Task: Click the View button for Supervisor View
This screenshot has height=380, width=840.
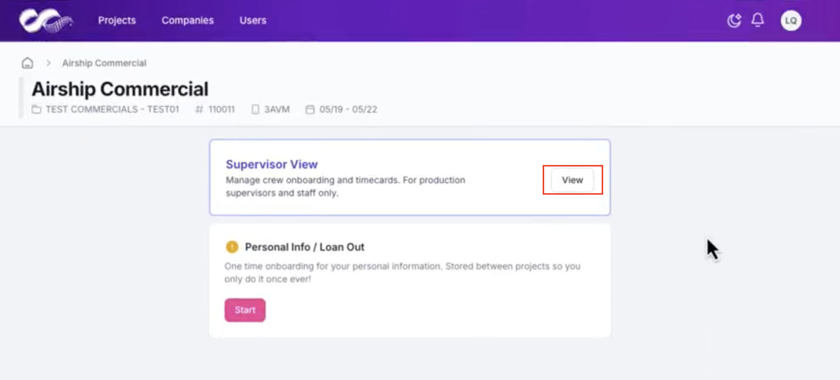Action: point(572,180)
